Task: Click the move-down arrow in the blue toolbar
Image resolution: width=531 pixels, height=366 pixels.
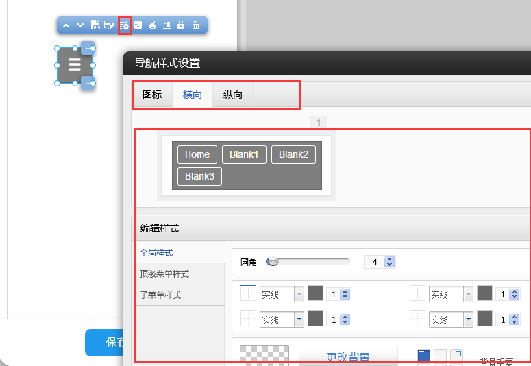Action: pyautogui.click(x=81, y=25)
